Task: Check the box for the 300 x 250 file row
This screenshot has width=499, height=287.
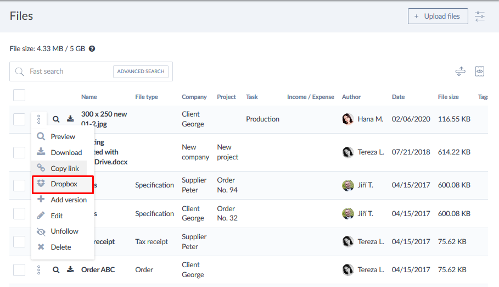Action: click(19, 119)
